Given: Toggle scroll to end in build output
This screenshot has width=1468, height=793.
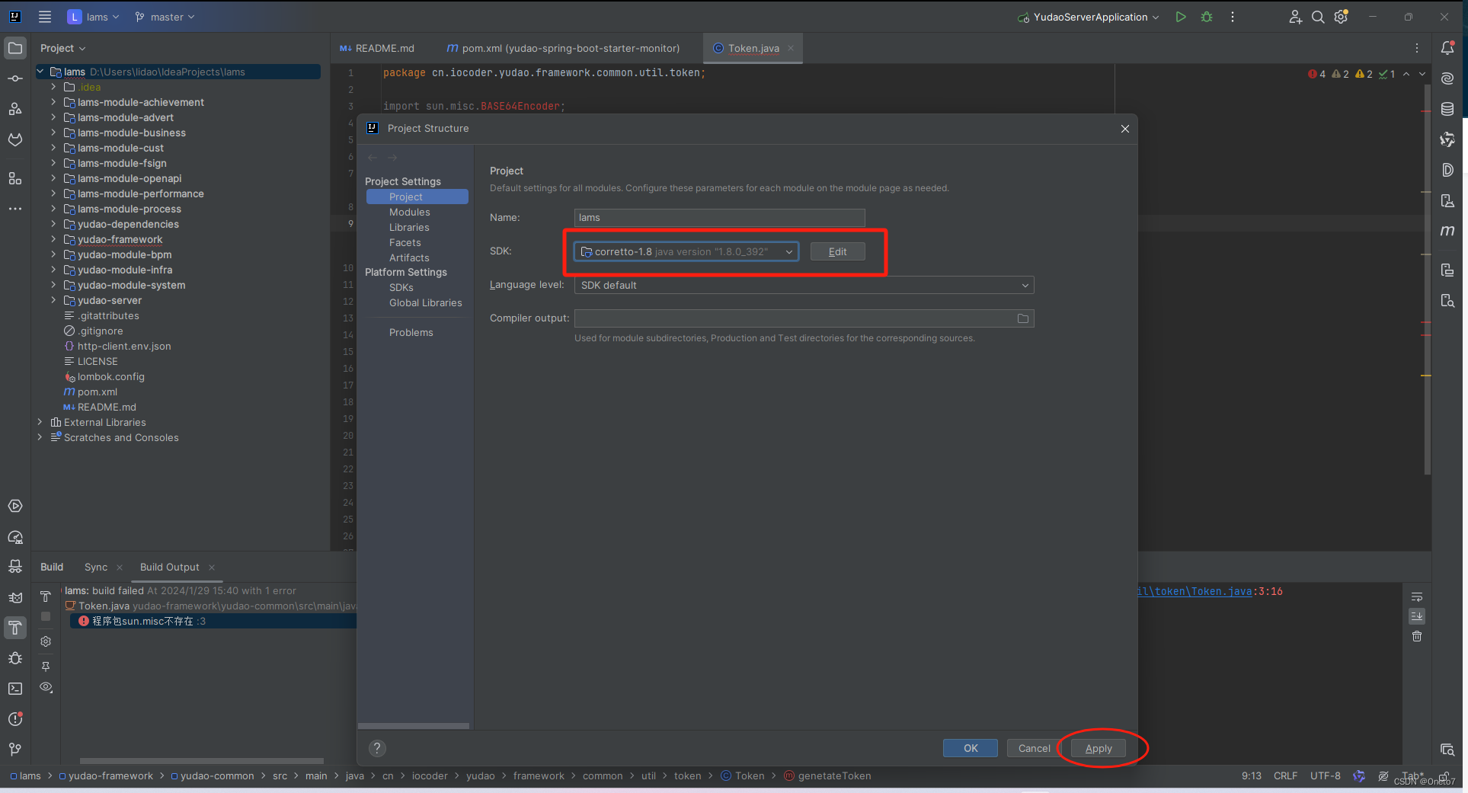Looking at the screenshot, I should click(x=1417, y=616).
